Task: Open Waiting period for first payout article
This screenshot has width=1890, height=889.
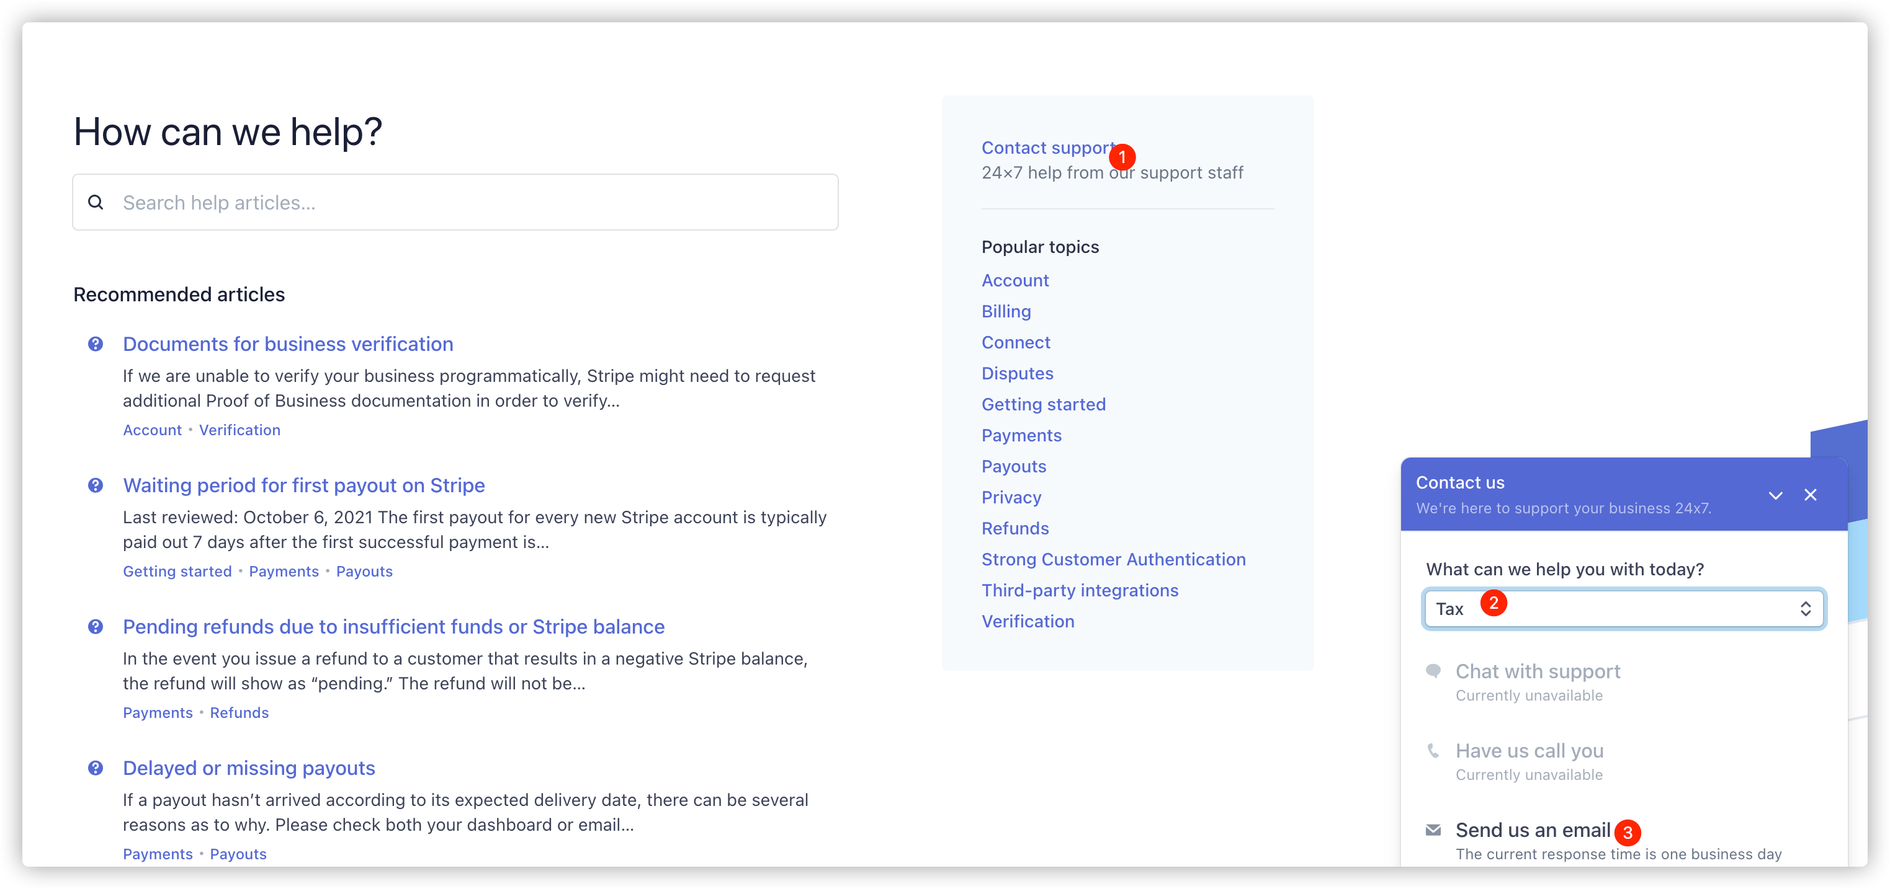Action: tap(304, 485)
